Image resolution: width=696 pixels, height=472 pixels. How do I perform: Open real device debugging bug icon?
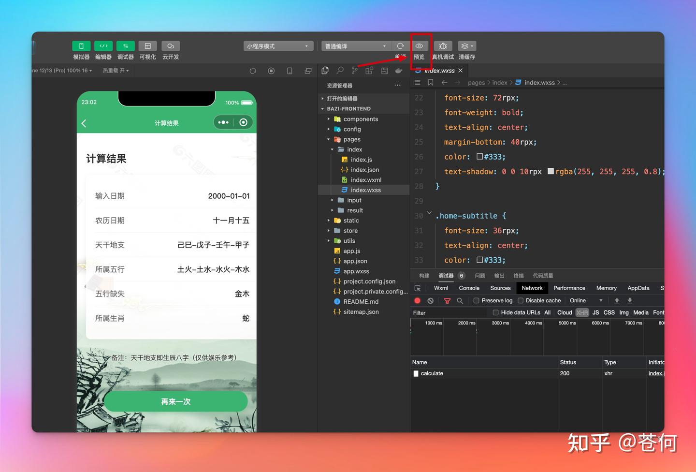coord(443,46)
